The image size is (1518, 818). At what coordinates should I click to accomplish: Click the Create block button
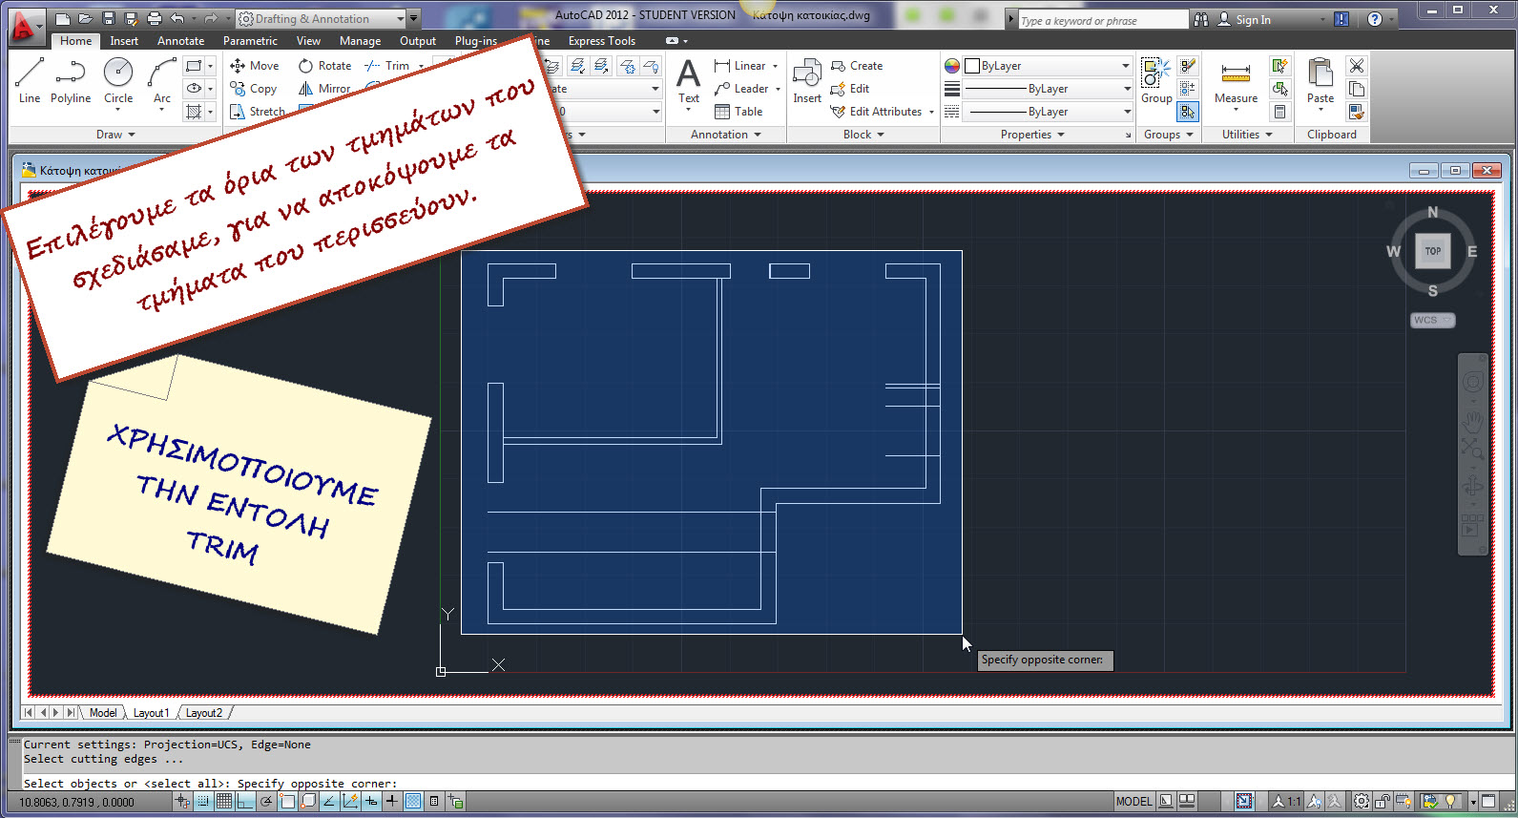click(857, 66)
